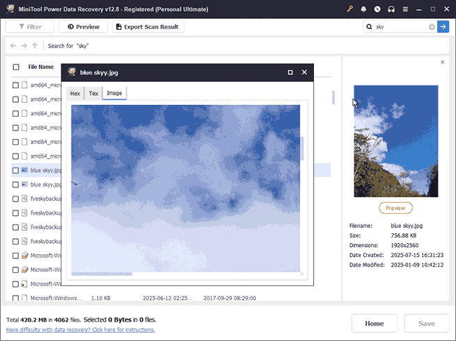Click the preview image vertical scrollbar
The width and height of the screenshot is (456, 341).
tap(302, 149)
